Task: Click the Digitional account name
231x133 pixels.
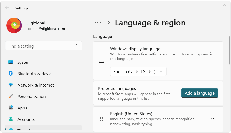Action: click(x=36, y=23)
